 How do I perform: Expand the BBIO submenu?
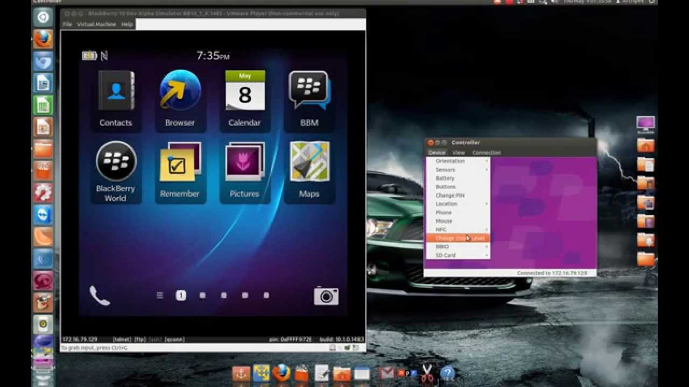[x=458, y=247]
